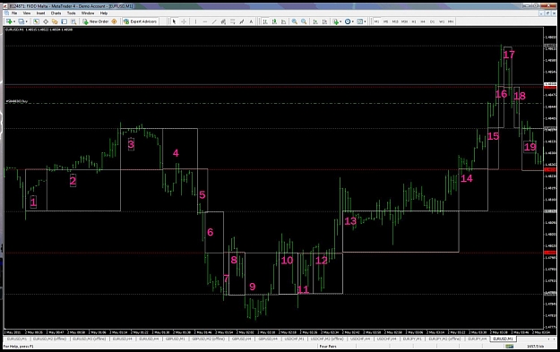This screenshot has height=352, width=560.
Task: Toggle the Expert Advisors button
Action: pyautogui.click(x=140, y=21)
